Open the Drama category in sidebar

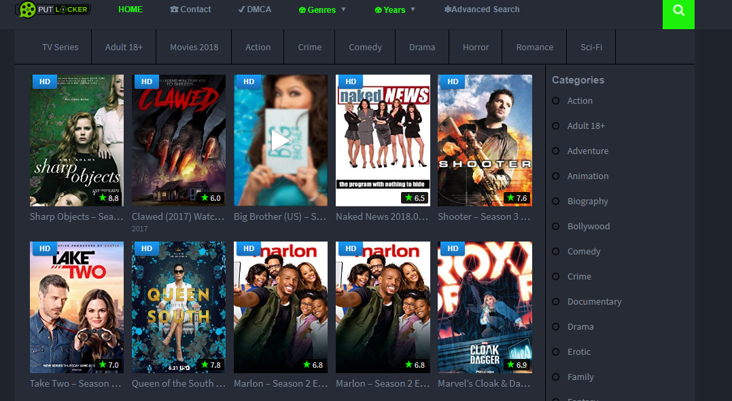pyautogui.click(x=580, y=327)
